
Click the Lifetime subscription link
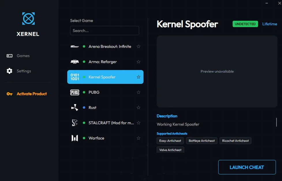point(270,24)
